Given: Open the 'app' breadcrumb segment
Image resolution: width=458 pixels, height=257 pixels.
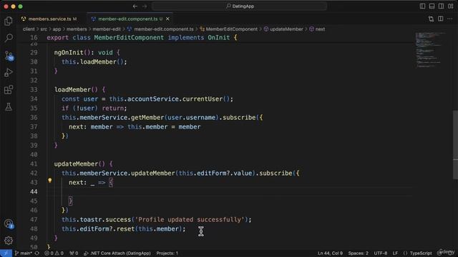Looking at the screenshot, I should (x=57, y=29).
